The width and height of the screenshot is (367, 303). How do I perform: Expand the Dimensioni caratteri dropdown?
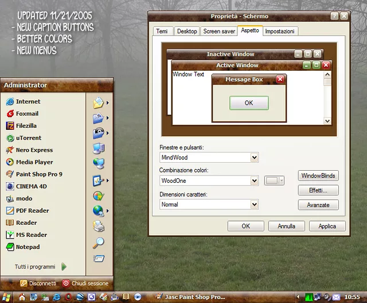(255, 204)
